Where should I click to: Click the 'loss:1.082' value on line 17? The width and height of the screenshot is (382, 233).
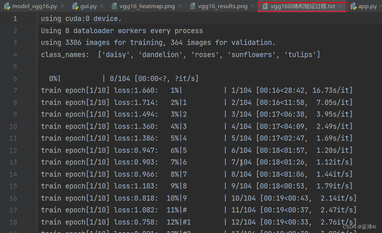(136, 210)
